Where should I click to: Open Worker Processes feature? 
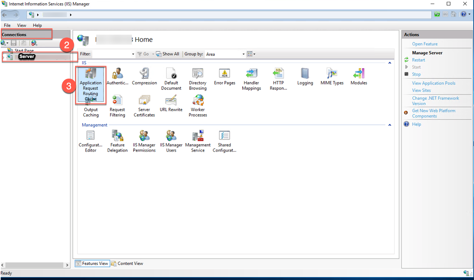click(x=198, y=106)
